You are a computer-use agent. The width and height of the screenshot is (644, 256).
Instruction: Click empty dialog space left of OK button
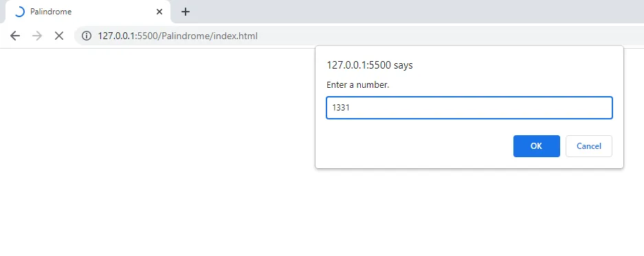click(x=415, y=146)
